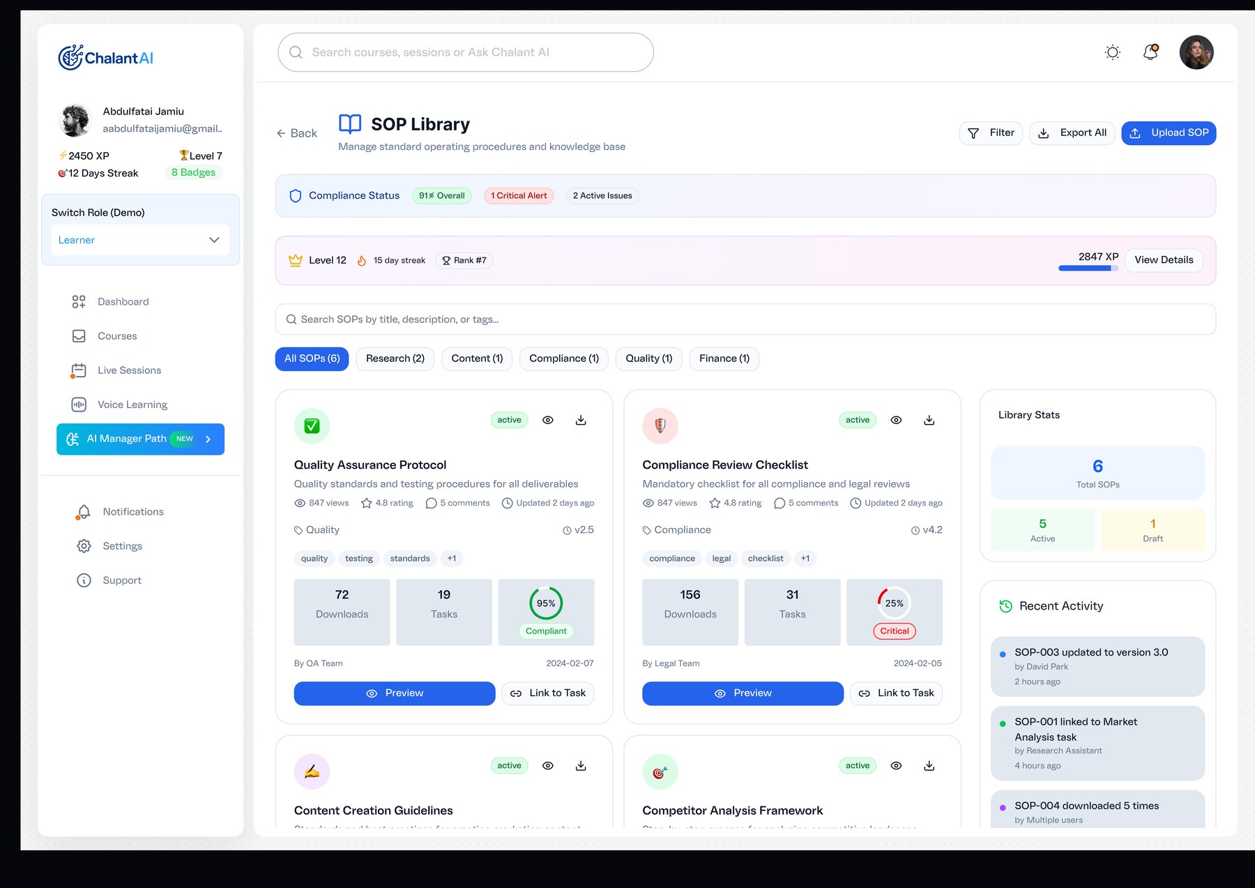Download Content Creation Guidelines via its icon

coord(581,766)
